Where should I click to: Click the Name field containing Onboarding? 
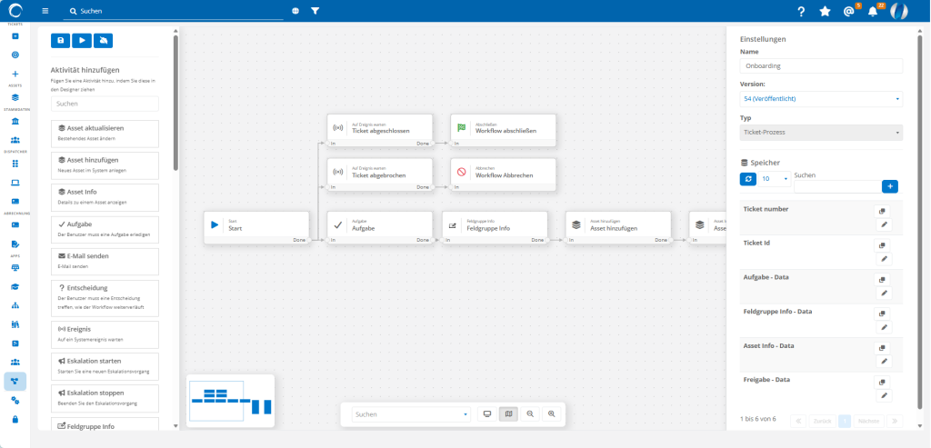(820, 65)
